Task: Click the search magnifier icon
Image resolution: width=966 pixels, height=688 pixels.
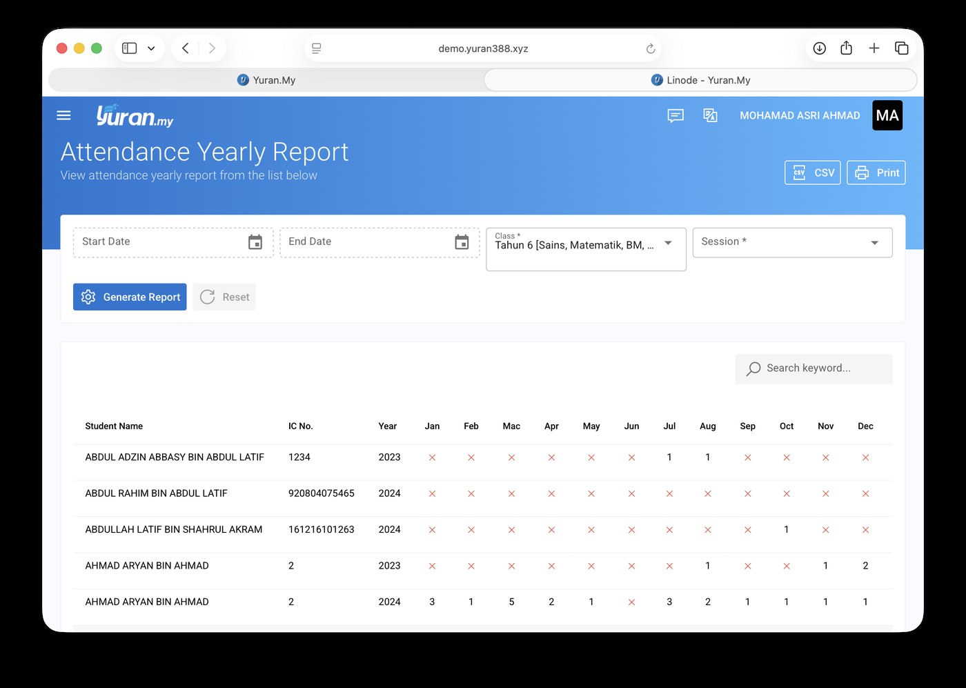Action: 753,368
